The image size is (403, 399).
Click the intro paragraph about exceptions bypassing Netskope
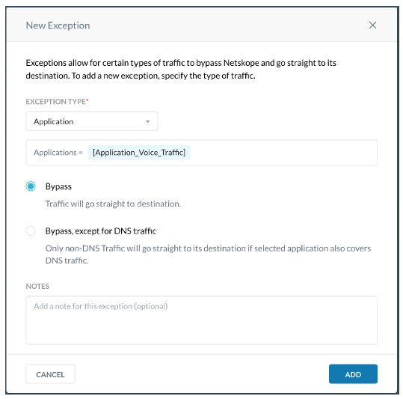(181, 69)
